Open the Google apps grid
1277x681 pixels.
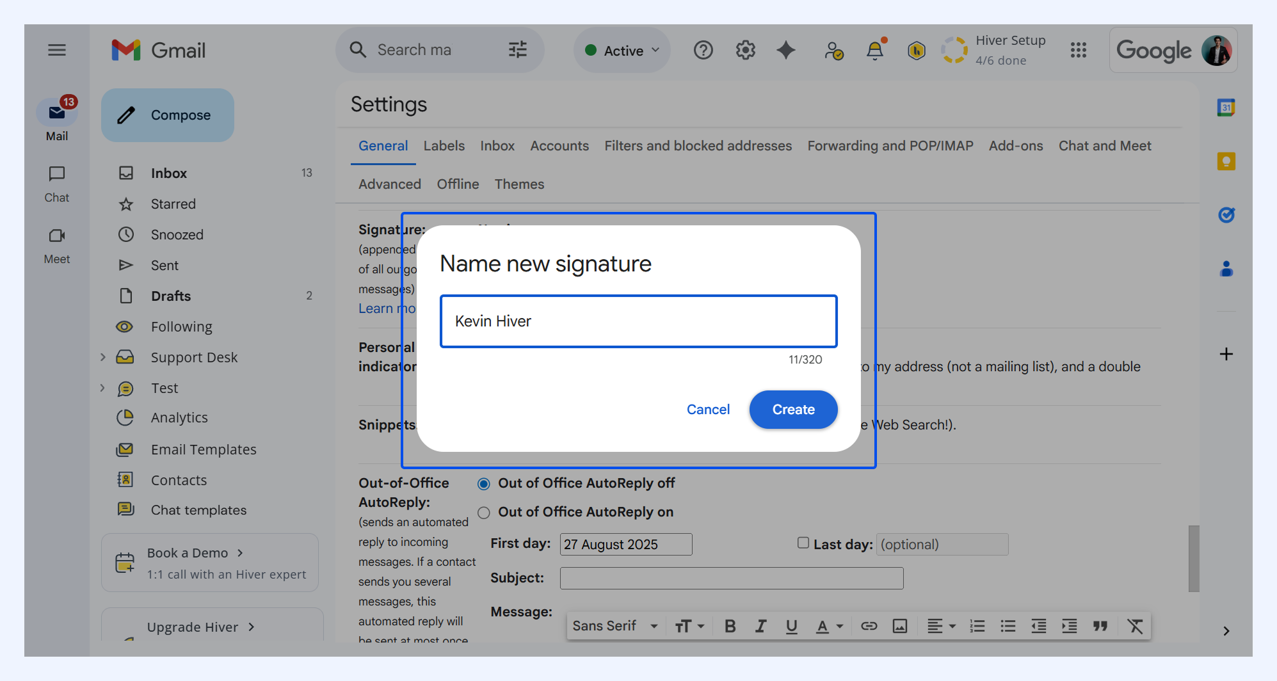coord(1079,50)
